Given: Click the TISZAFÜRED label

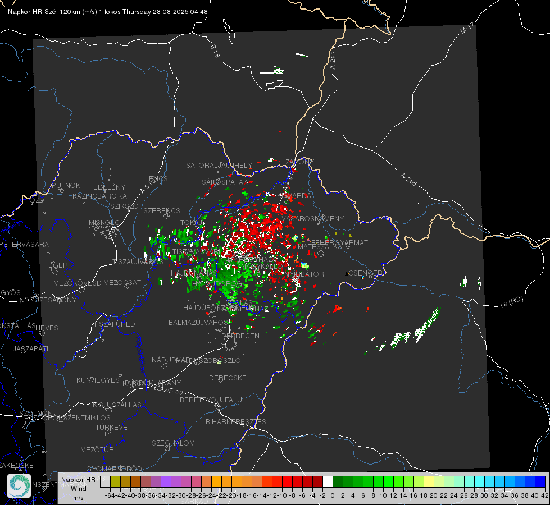Looking at the screenshot, I should [x=115, y=324].
